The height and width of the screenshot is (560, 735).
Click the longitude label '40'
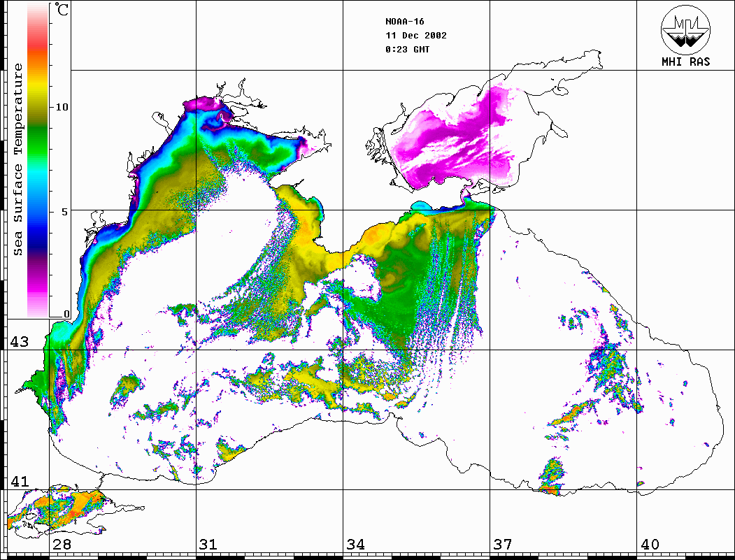click(650, 545)
